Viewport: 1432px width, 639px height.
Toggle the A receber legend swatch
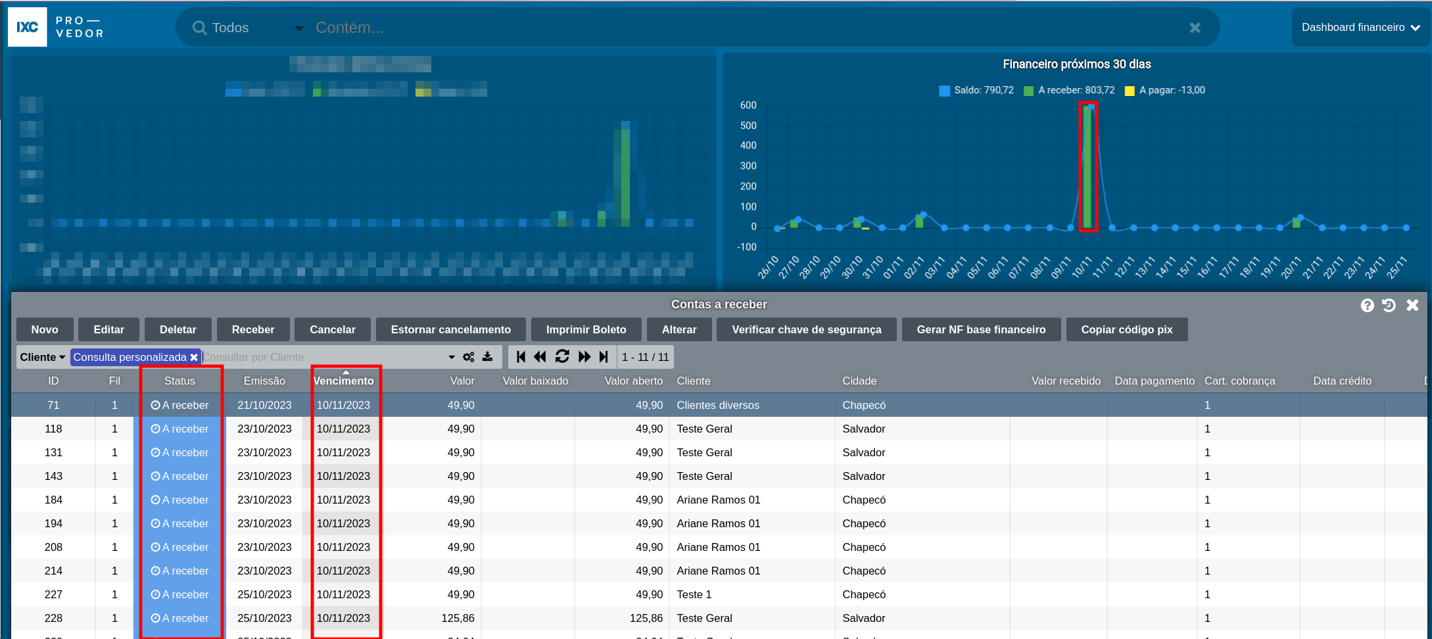1028,91
